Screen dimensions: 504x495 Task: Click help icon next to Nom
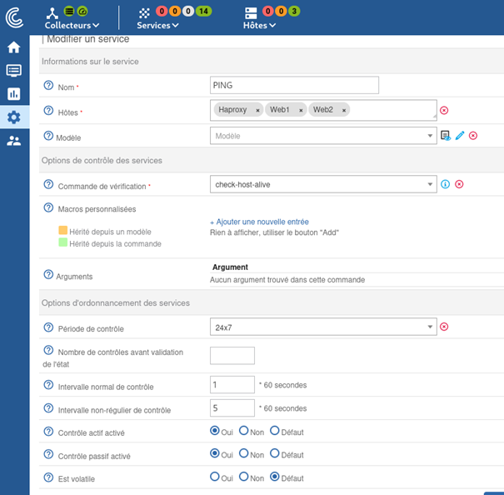(48, 86)
